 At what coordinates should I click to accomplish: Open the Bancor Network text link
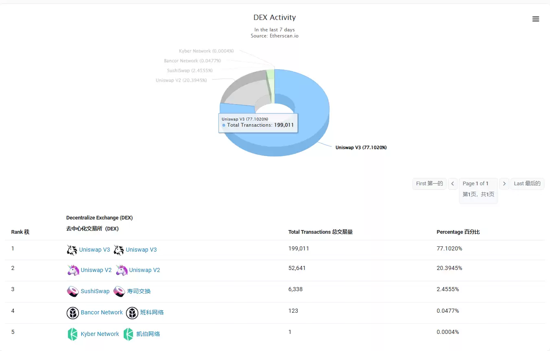click(102, 313)
